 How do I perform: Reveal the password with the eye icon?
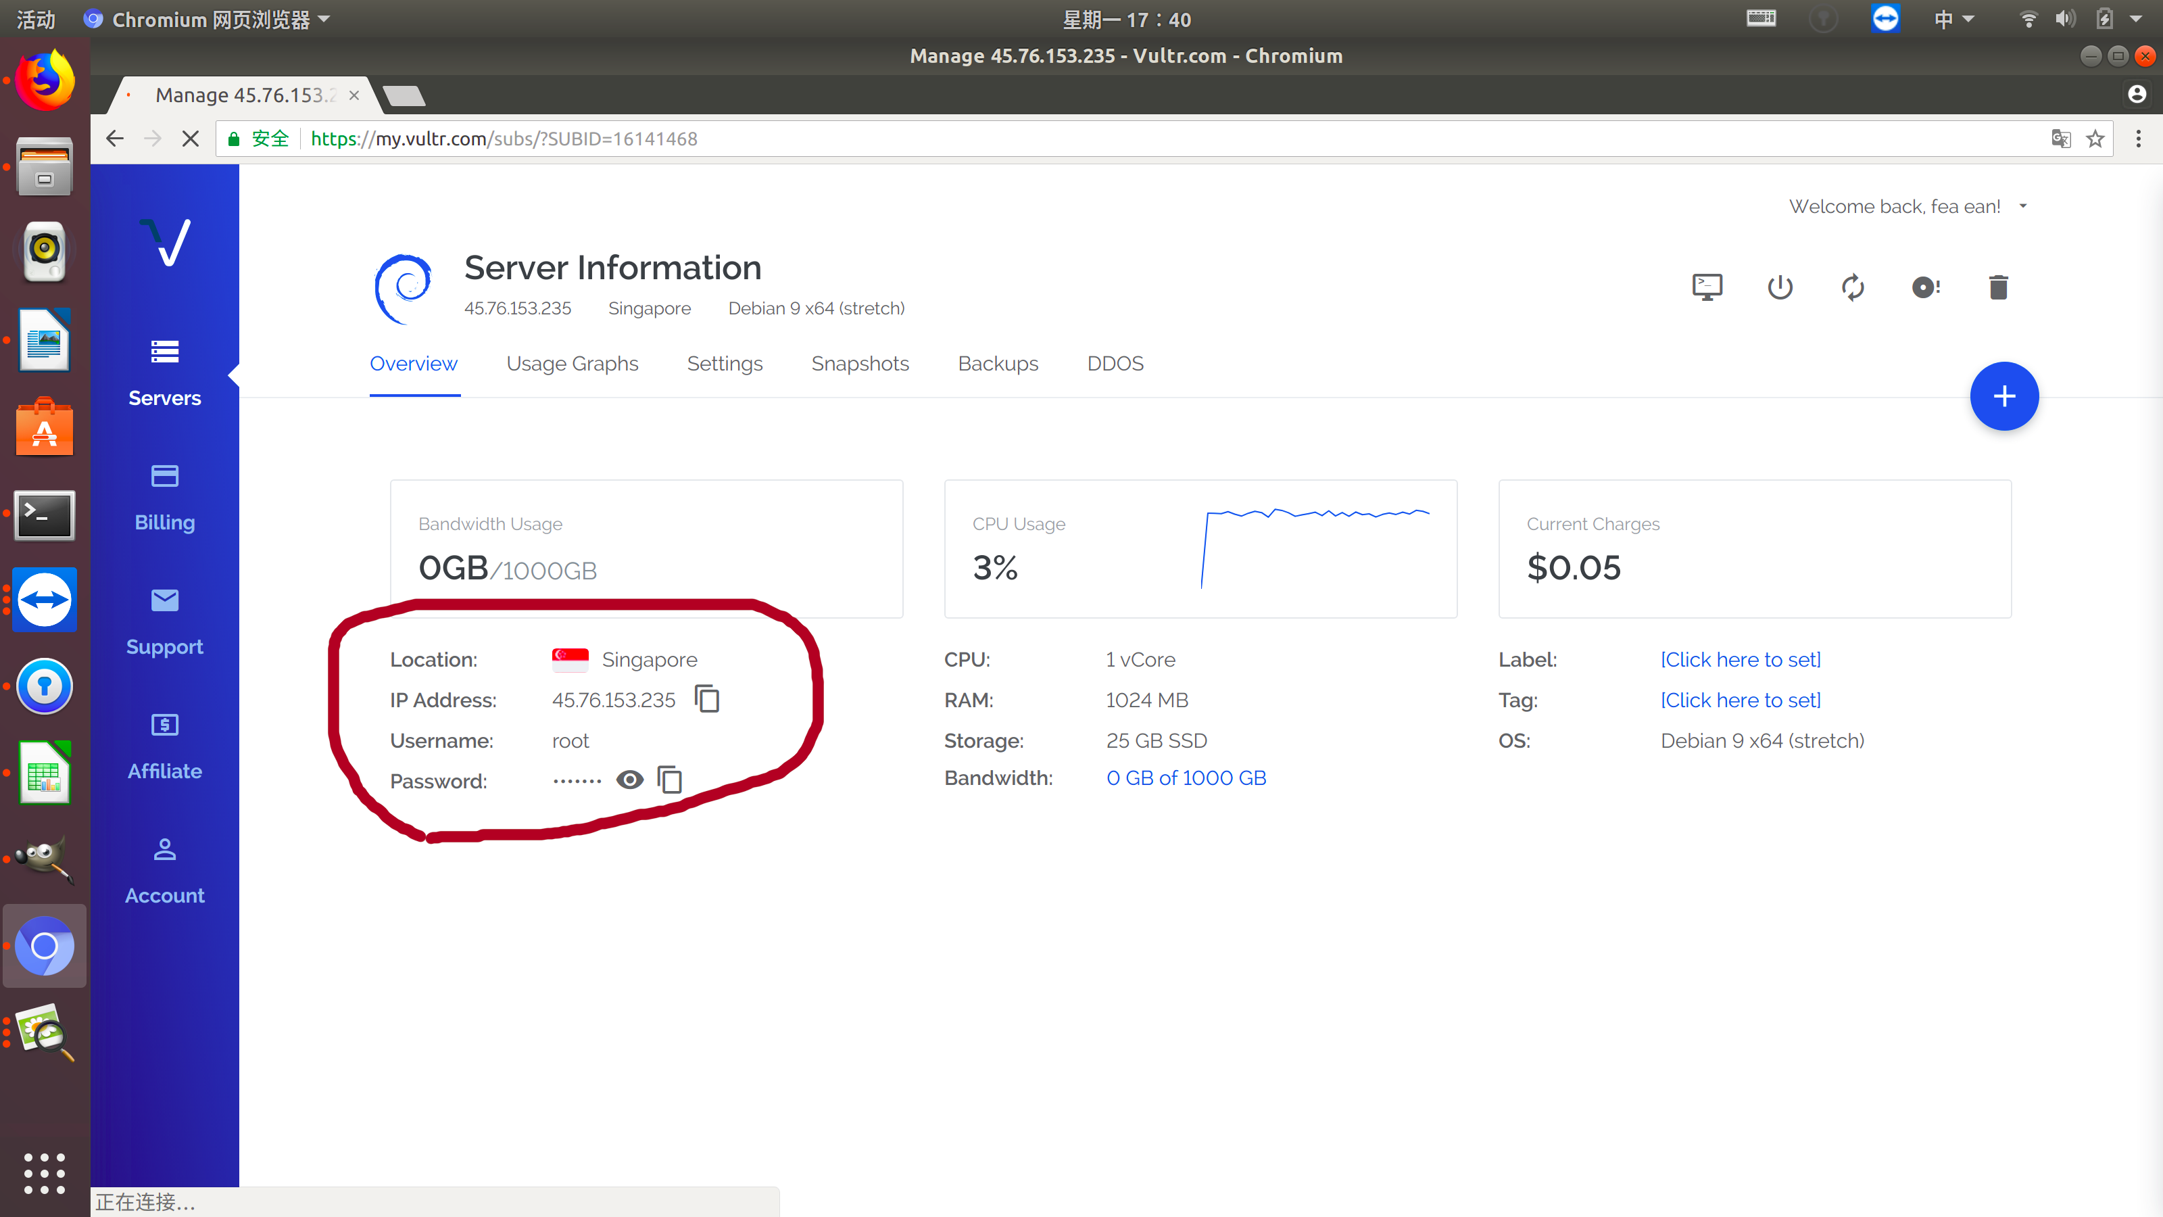point(630,780)
